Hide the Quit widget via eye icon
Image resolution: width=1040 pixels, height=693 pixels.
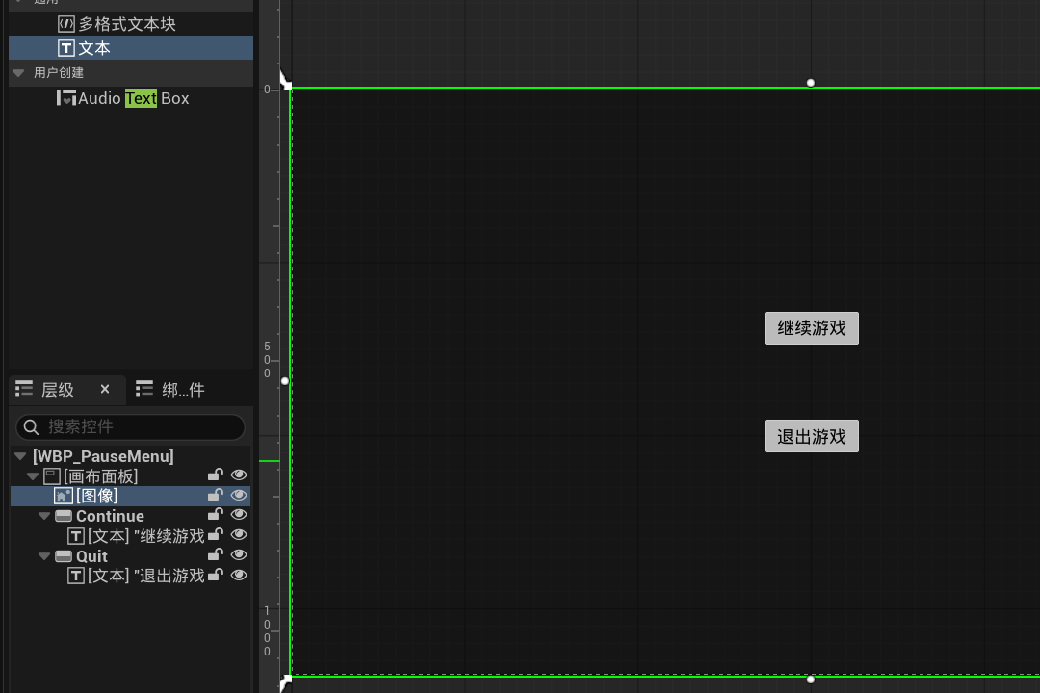pyautogui.click(x=239, y=554)
